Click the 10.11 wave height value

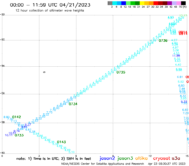pos(9,135)
